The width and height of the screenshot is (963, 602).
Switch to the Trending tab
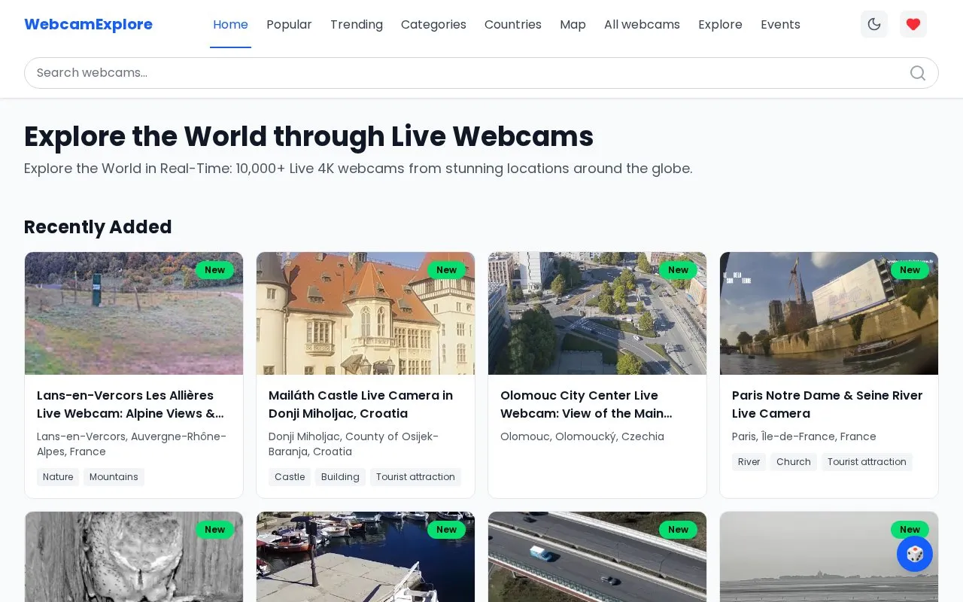pos(357,24)
